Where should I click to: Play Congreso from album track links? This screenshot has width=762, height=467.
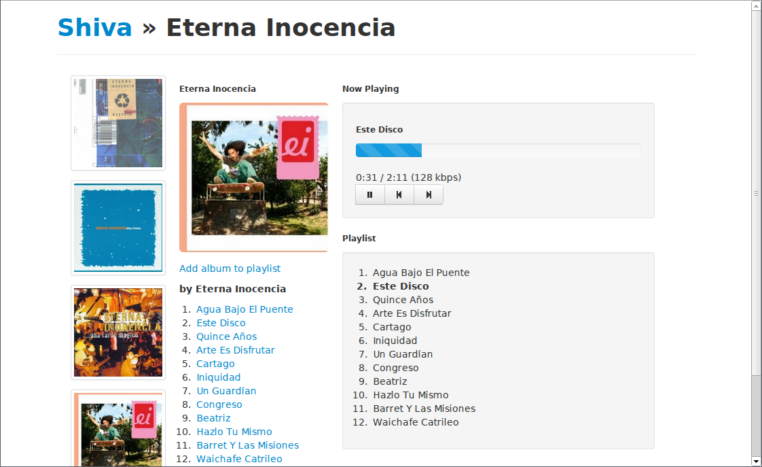pos(219,404)
